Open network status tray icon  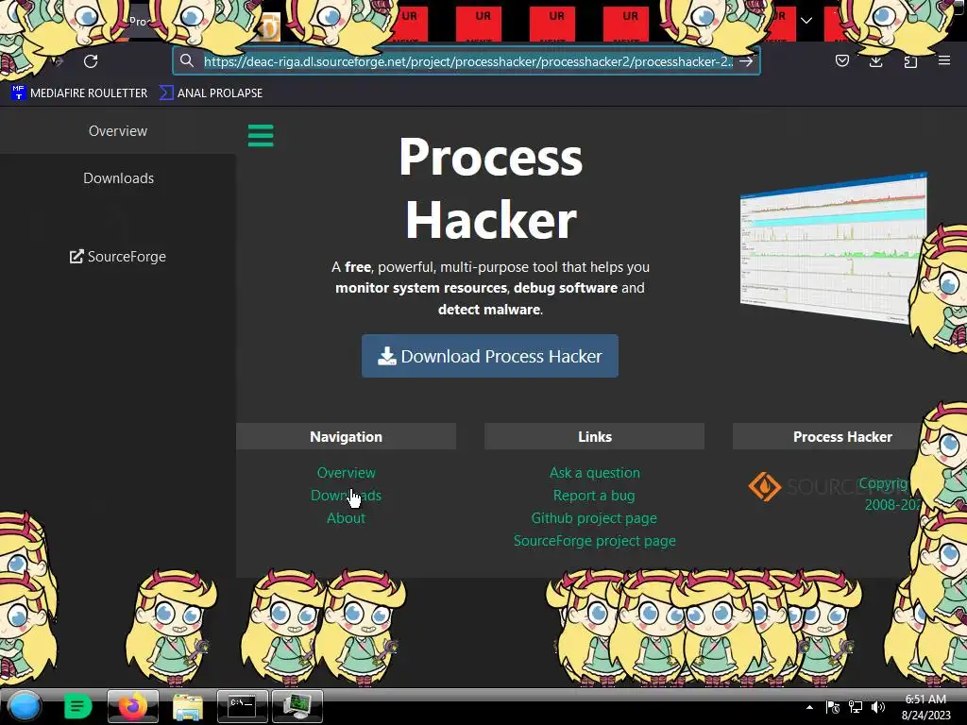click(856, 707)
